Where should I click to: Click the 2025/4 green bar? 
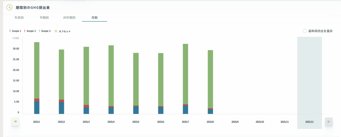111,75
